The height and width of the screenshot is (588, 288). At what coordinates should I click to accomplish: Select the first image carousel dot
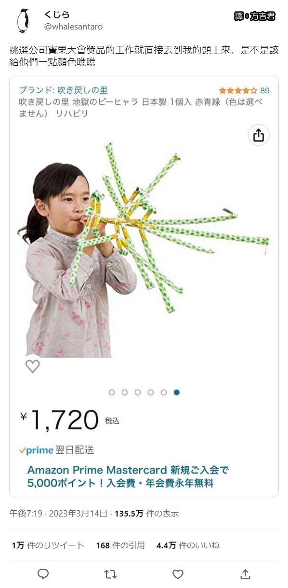pos(112,392)
